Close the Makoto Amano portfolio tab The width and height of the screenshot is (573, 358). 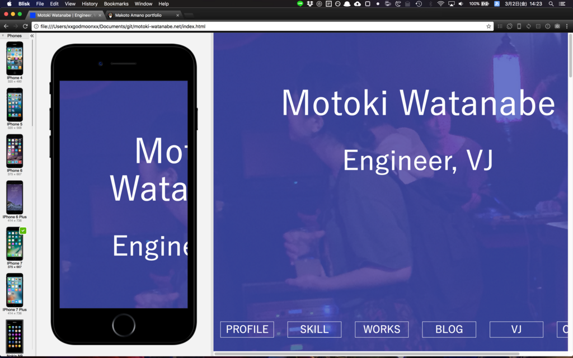pyautogui.click(x=177, y=15)
